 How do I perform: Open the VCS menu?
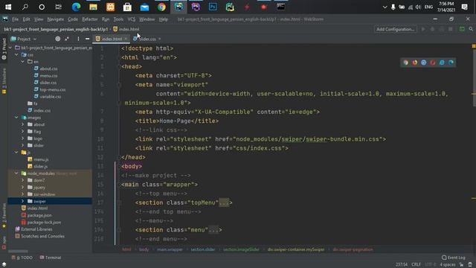pyautogui.click(x=131, y=19)
